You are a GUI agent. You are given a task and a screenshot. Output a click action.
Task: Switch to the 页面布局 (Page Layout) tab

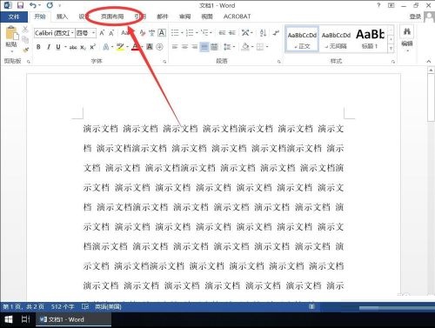112,17
